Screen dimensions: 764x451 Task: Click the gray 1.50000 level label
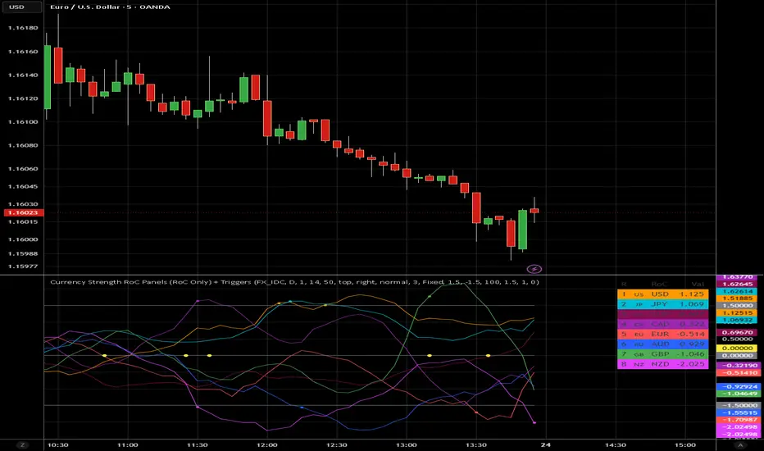pos(737,306)
